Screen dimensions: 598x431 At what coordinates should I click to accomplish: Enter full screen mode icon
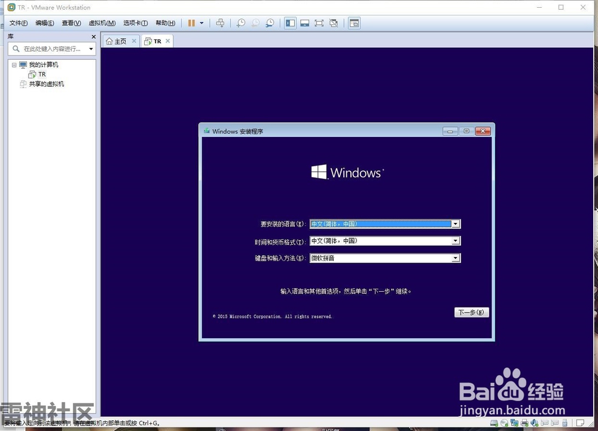tap(319, 23)
